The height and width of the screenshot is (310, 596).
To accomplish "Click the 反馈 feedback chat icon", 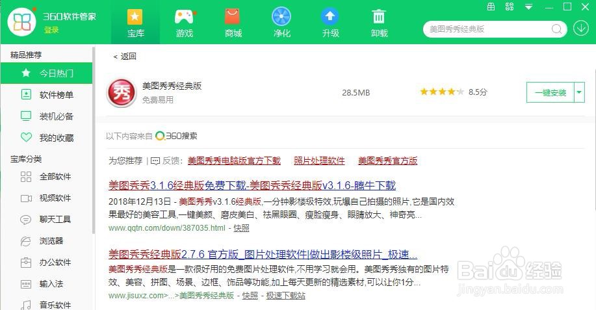I will click(155, 161).
